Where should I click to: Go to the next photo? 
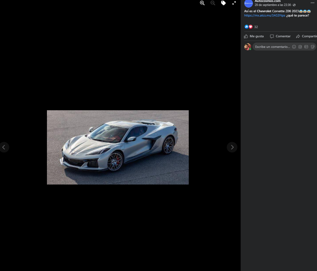pos(232,147)
